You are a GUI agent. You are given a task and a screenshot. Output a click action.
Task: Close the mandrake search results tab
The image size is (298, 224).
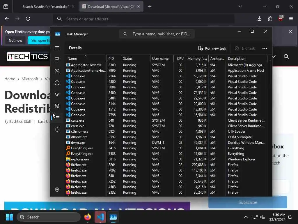73,6
